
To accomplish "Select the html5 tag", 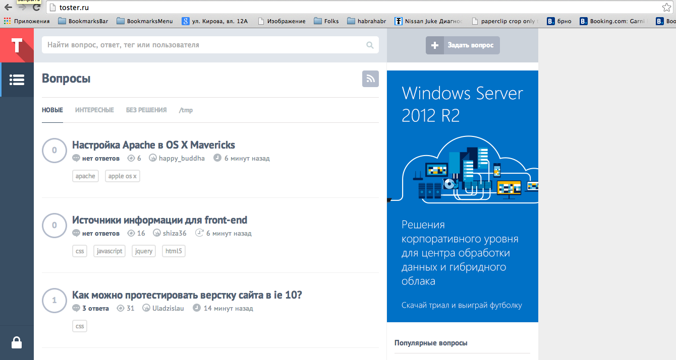I will click(x=174, y=251).
